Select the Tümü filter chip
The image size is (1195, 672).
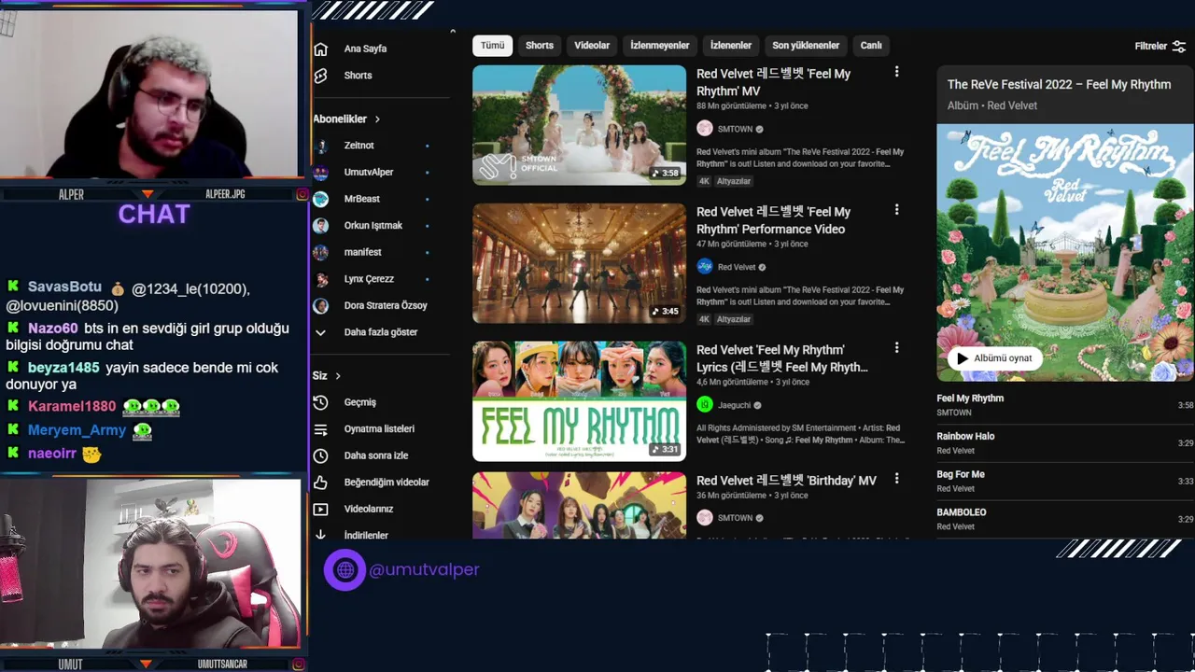[x=492, y=46]
